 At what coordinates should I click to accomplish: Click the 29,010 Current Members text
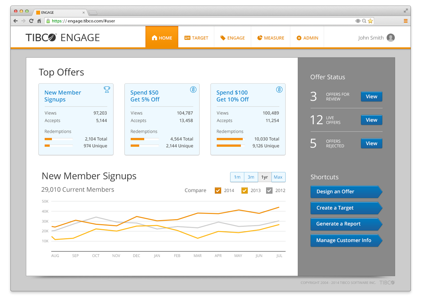click(x=78, y=190)
